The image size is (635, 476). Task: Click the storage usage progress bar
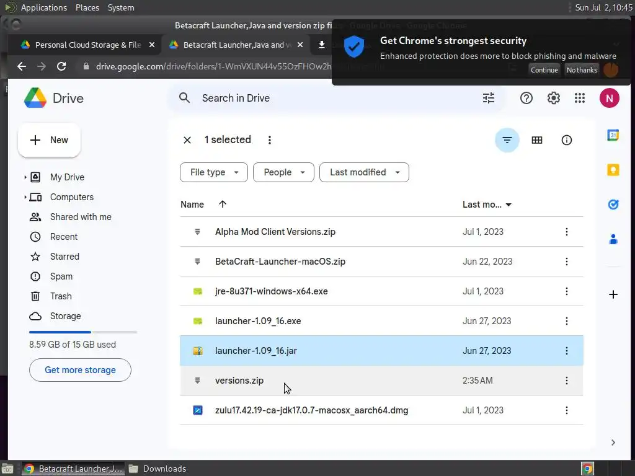point(83,332)
